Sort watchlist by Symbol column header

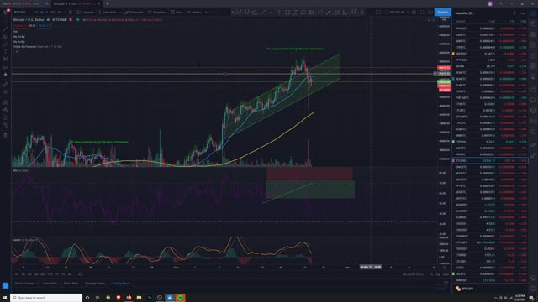[x=460, y=21]
